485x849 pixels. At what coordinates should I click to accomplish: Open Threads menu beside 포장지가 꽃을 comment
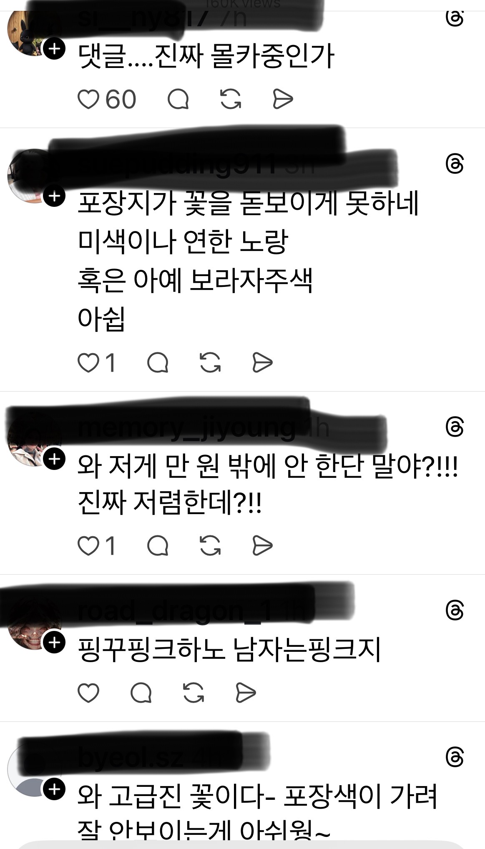(455, 164)
